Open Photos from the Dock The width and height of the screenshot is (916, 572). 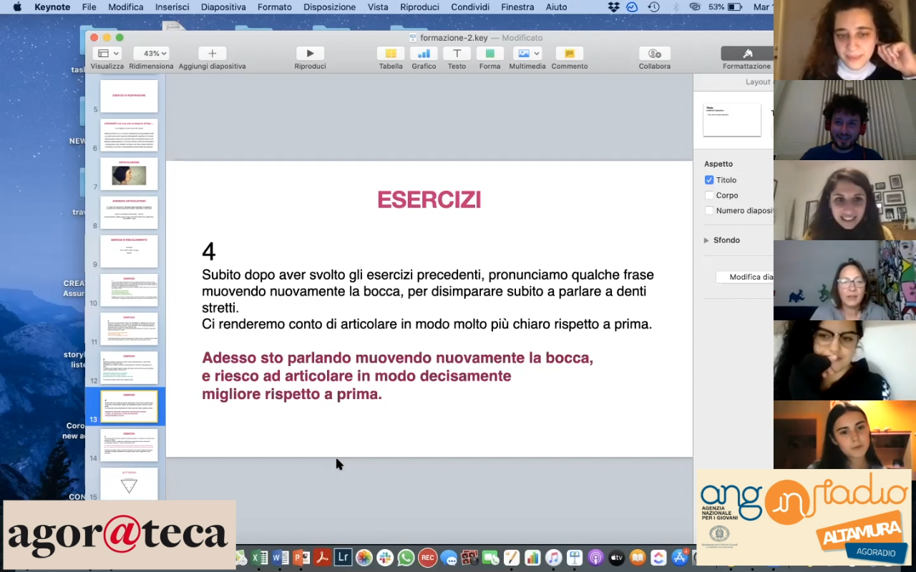coord(364,558)
